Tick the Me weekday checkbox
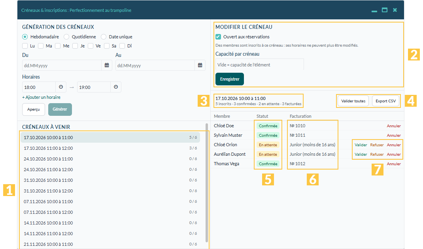The width and height of the screenshot is (423, 249). pyautogui.click(x=58, y=46)
